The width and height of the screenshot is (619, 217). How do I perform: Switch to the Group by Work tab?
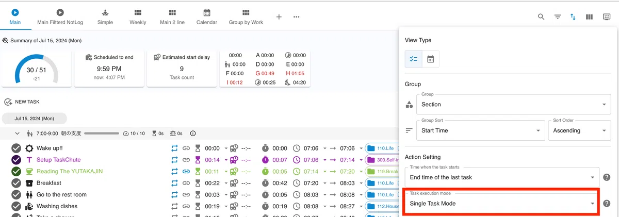[x=246, y=17]
